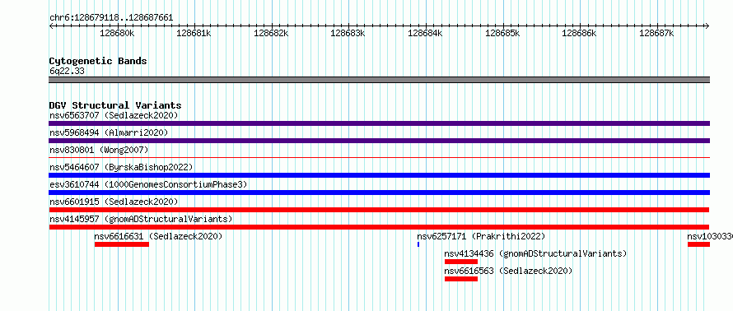Viewport: 733px width, 311px height.
Task: Click the 128680k ruler tick label
Action: pos(117,33)
